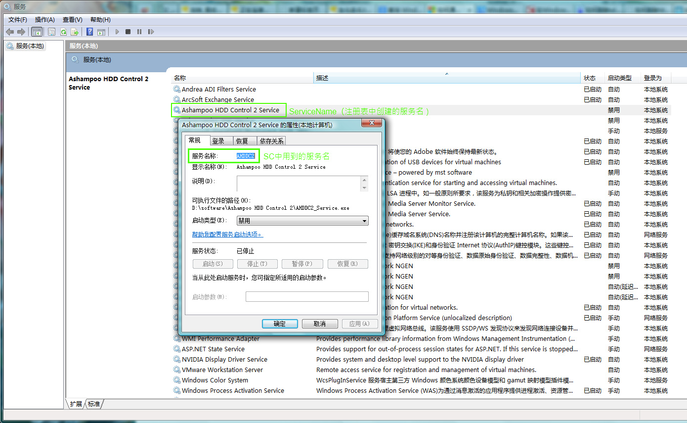
Task: Click the 启动参数 input field
Action: click(x=307, y=296)
